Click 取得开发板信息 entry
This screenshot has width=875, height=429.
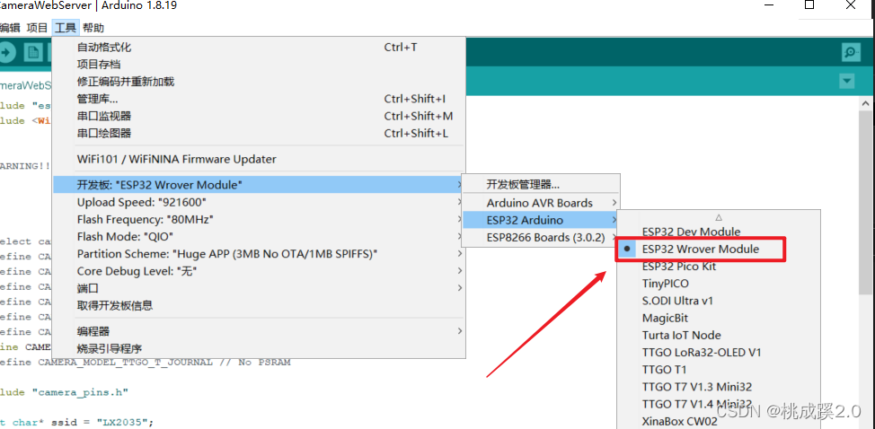click(259, 306)
